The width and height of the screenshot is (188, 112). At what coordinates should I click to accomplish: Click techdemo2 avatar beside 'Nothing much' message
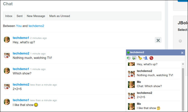coord(7,55)
